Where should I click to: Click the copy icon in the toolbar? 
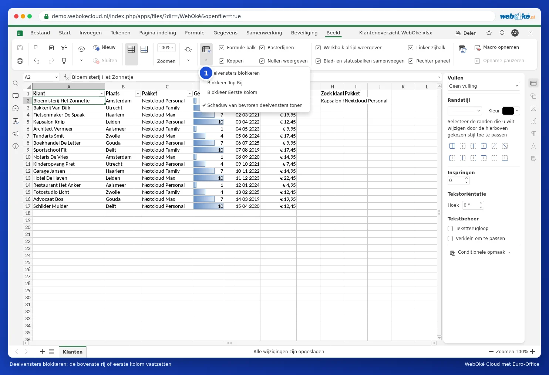click(37, 48)
